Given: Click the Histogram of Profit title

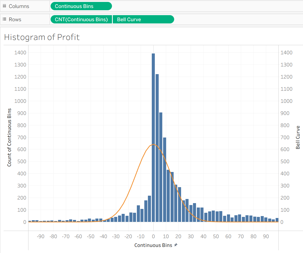Looking at the screenshot, I should [x=42, y=37].
